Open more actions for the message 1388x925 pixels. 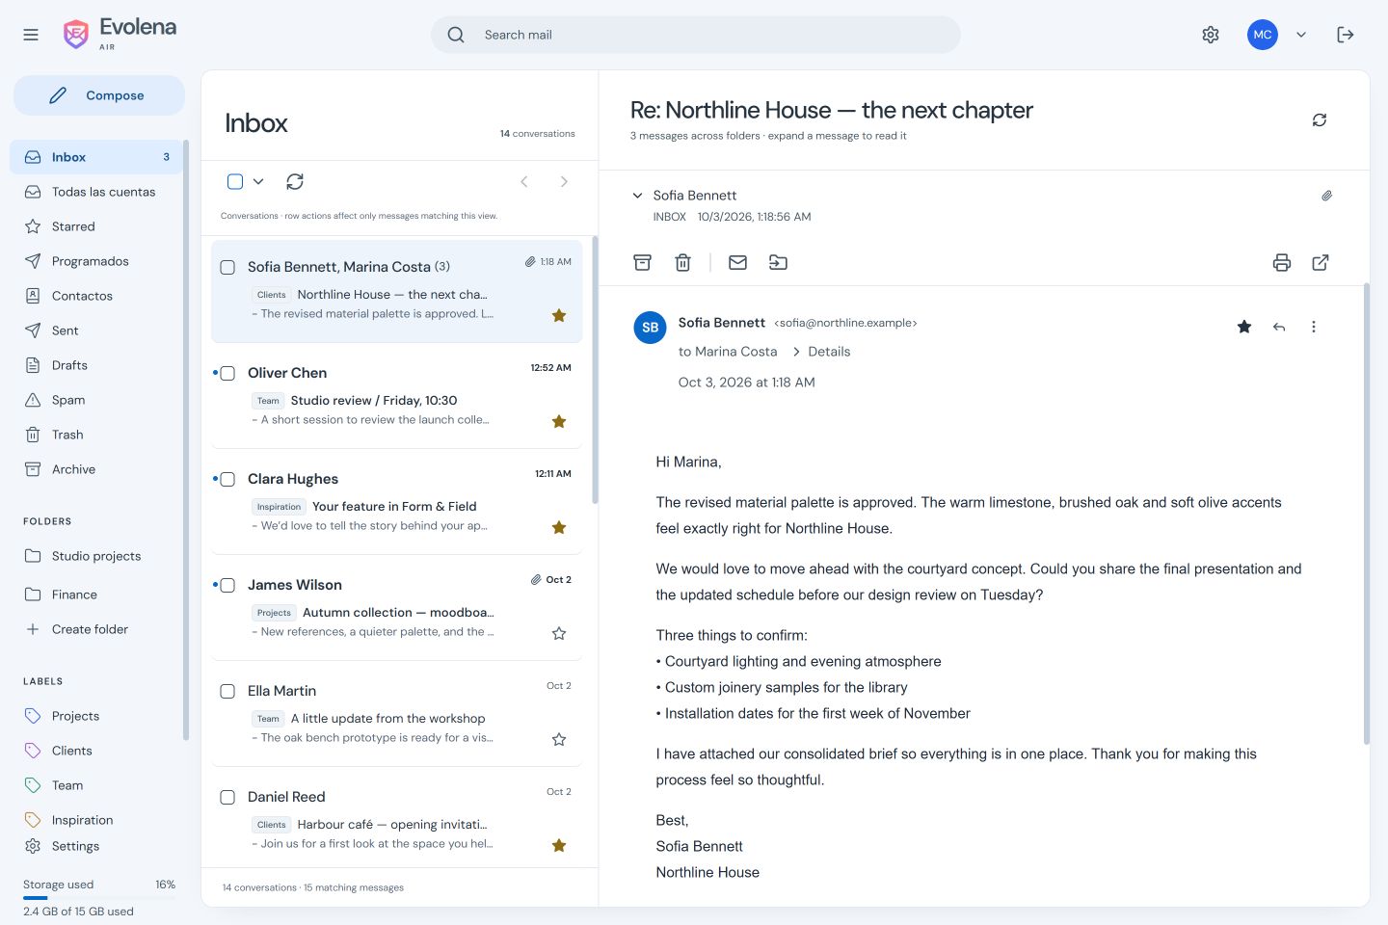point(1313,327)
